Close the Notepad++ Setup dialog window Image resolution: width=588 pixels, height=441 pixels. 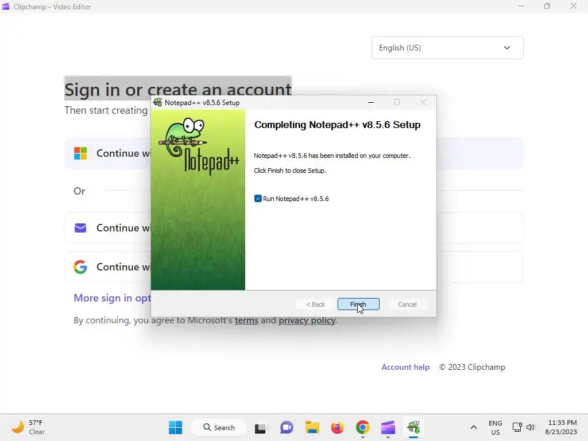coord(423,102)
